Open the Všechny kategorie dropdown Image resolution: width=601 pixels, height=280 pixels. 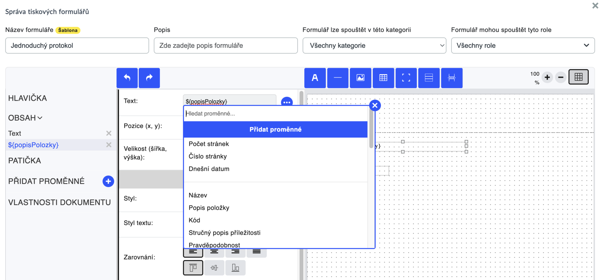(374, 46)
